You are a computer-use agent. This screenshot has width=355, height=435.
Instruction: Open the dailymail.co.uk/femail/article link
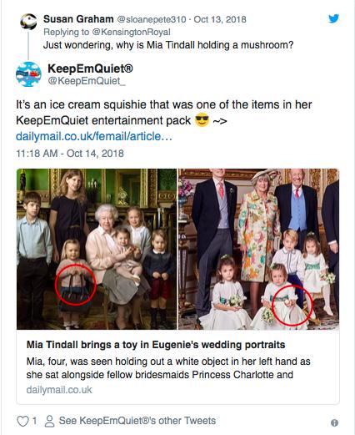pos(94,136)
